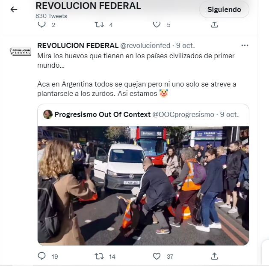Image resolution: width=269 pixels, height=266 pixels.
Task: Open Progresismo Out Of Context avatar
Action: click(x=48, y=114)
